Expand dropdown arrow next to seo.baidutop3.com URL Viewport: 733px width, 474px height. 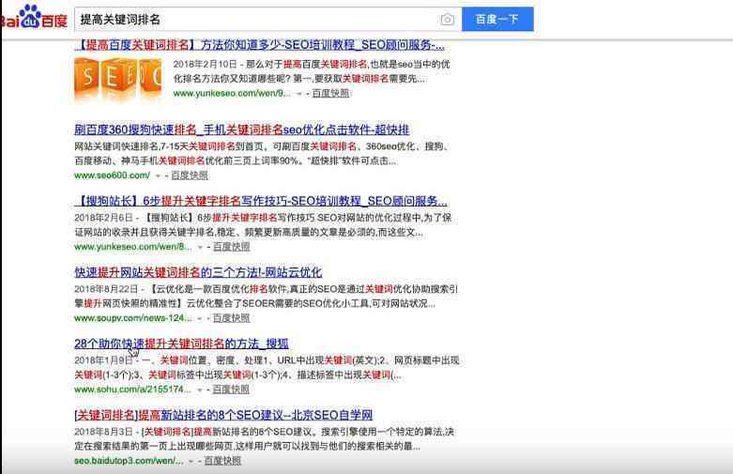tap(191, 461)
